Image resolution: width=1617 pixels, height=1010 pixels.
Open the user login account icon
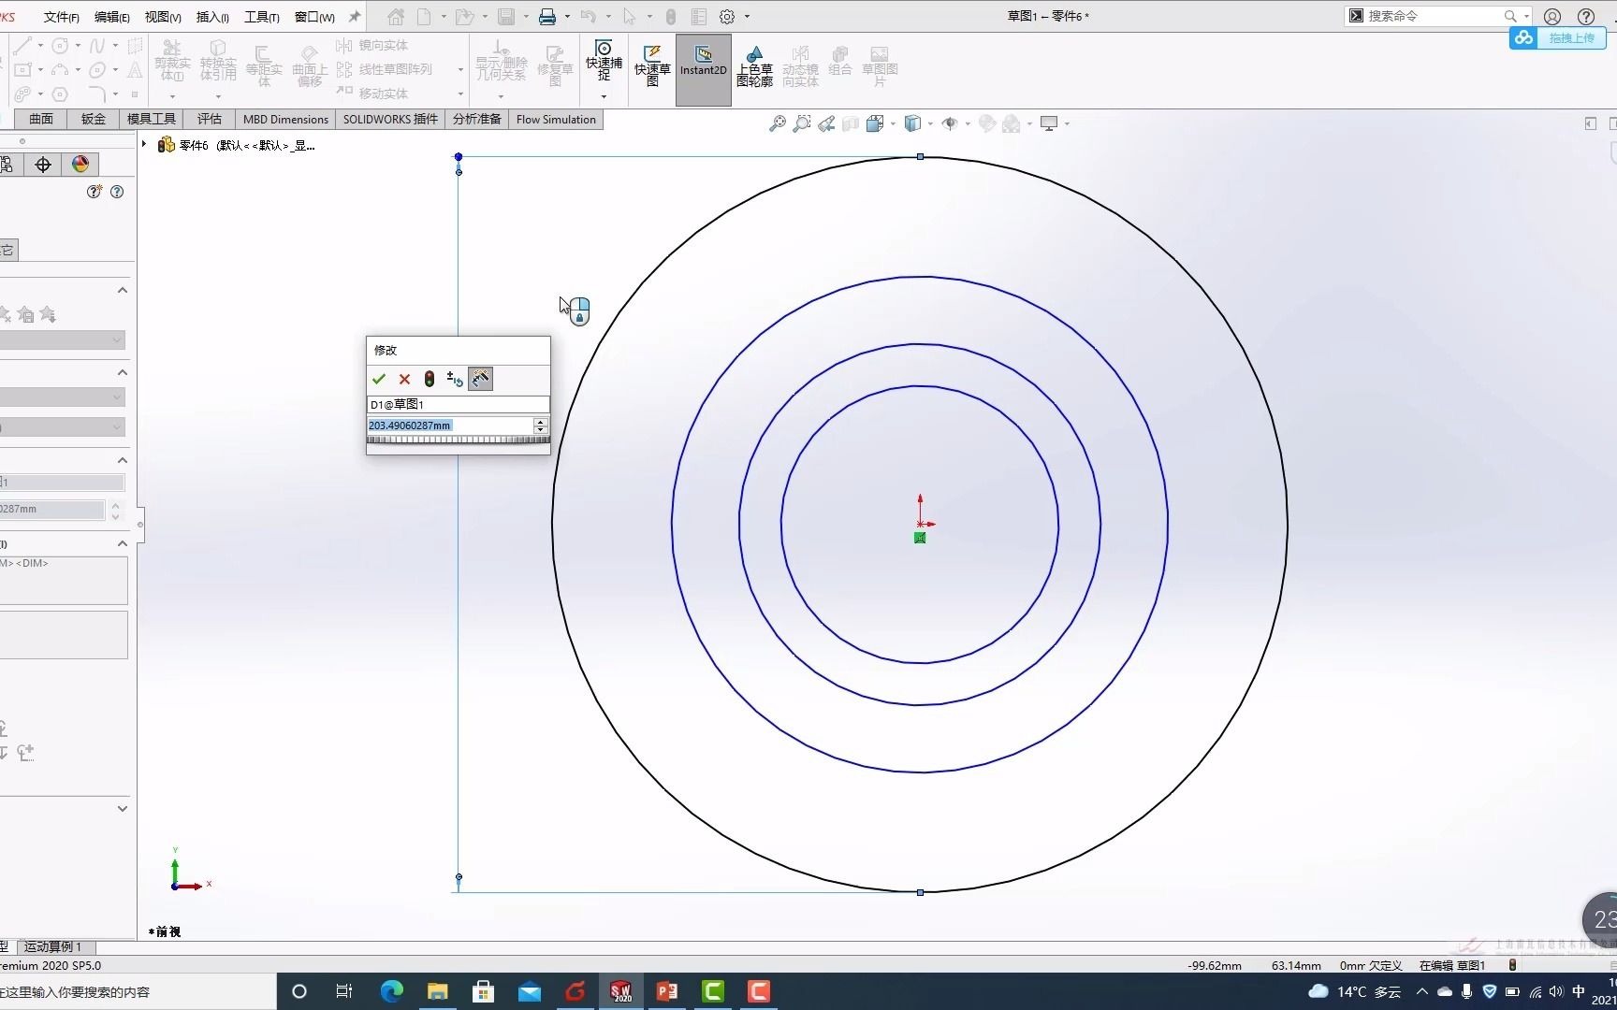1552,17
